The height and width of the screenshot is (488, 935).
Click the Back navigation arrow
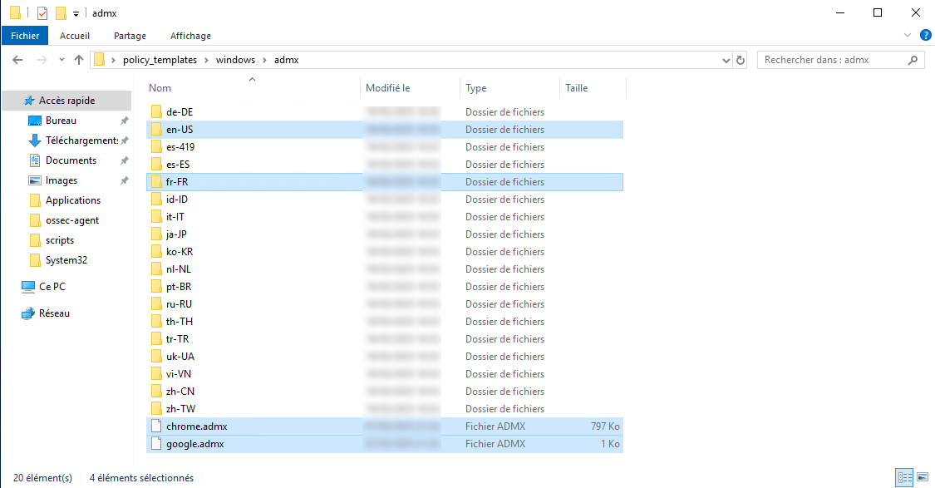point(17,60)
